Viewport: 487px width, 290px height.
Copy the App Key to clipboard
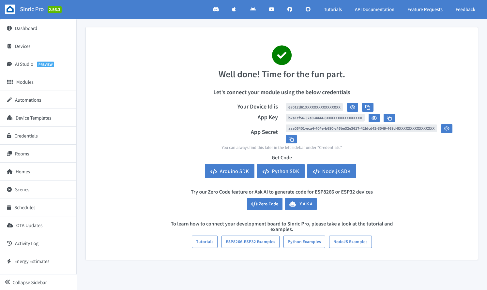coord(389,118)
